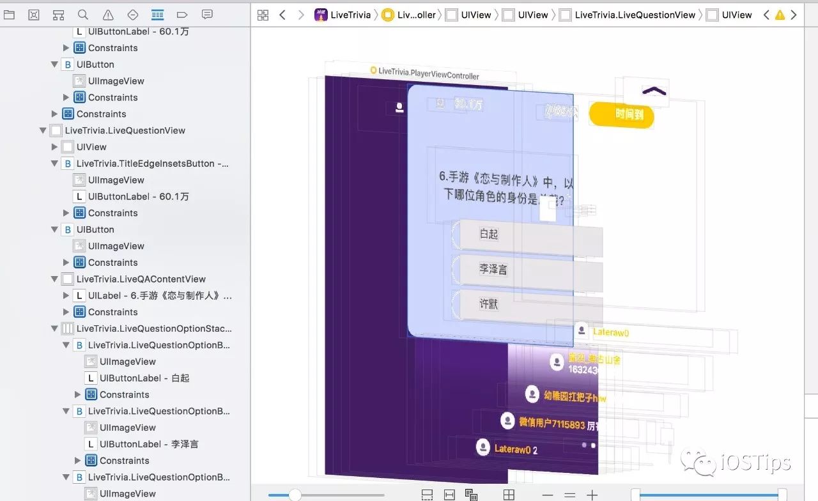Image resolution: width=818 pixels, height=501 pixels.
Task: Click the yellow 时间到 button in canvas
Action: [621, 115]
